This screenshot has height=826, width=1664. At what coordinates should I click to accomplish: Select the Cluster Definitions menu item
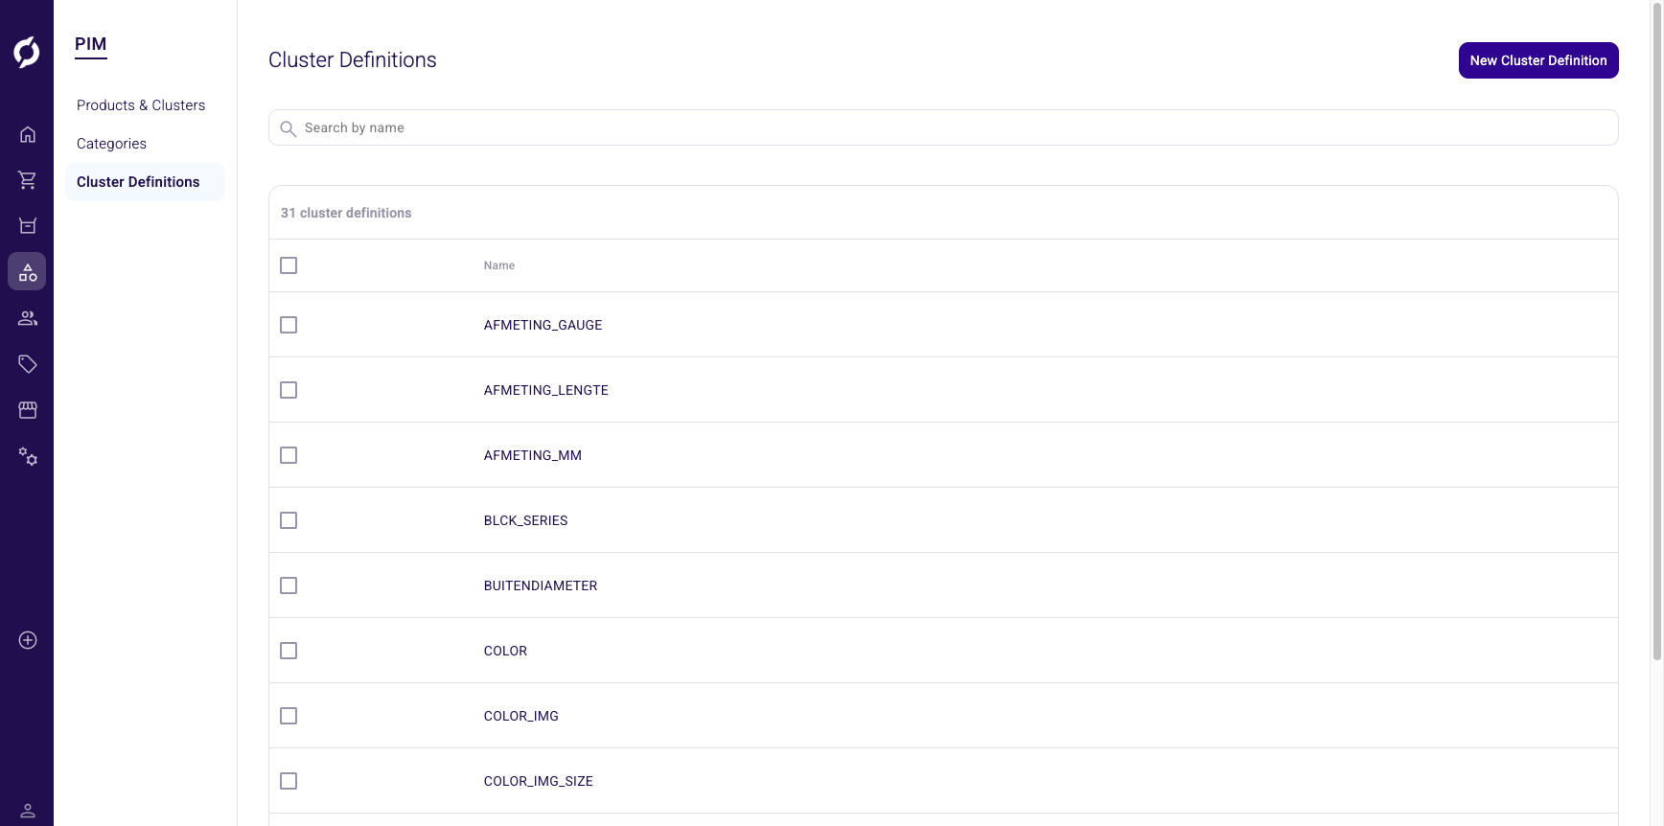(x=145, y=182)
